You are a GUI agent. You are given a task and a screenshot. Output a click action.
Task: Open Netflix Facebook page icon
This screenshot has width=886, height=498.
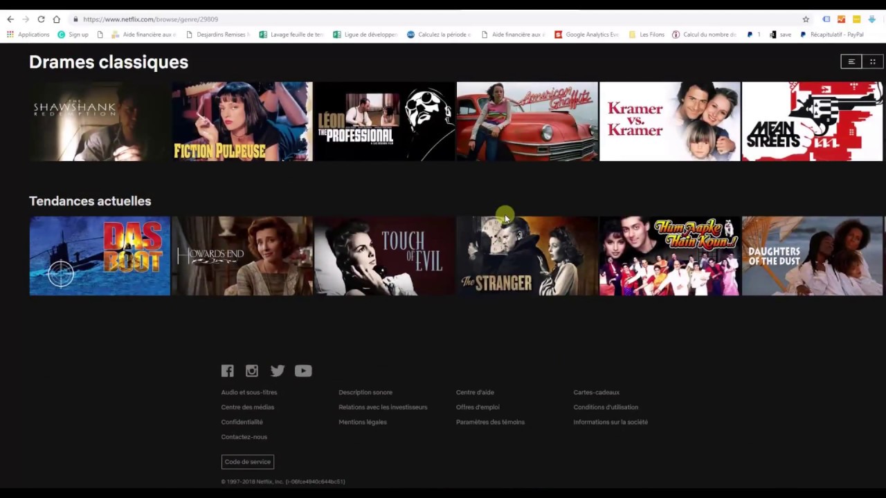coord(227,371)
